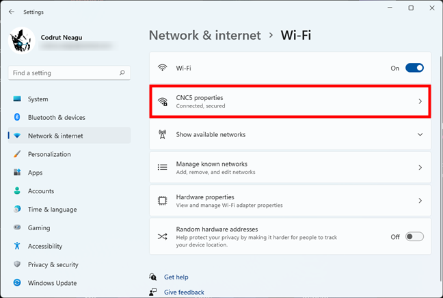Click the list icon for known networks
Screen dimensions: 443x298
coord(163,167)
